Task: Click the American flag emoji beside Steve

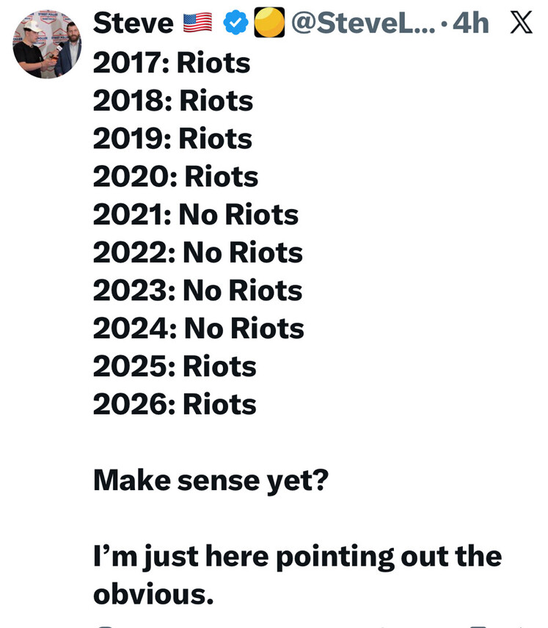Action: click(x=197, y=24)
